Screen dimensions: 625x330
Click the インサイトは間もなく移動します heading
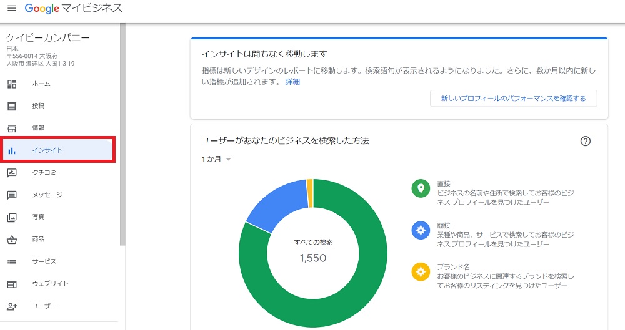(264, 54)
